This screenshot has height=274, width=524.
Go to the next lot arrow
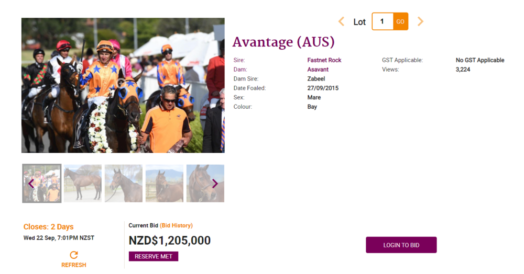coord(420,21)
